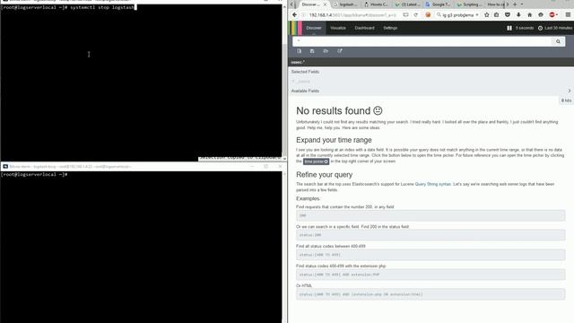Open the Dashboard tab in Kibana
This screenshot has width=574, height=323.
[x=365, y=28]
